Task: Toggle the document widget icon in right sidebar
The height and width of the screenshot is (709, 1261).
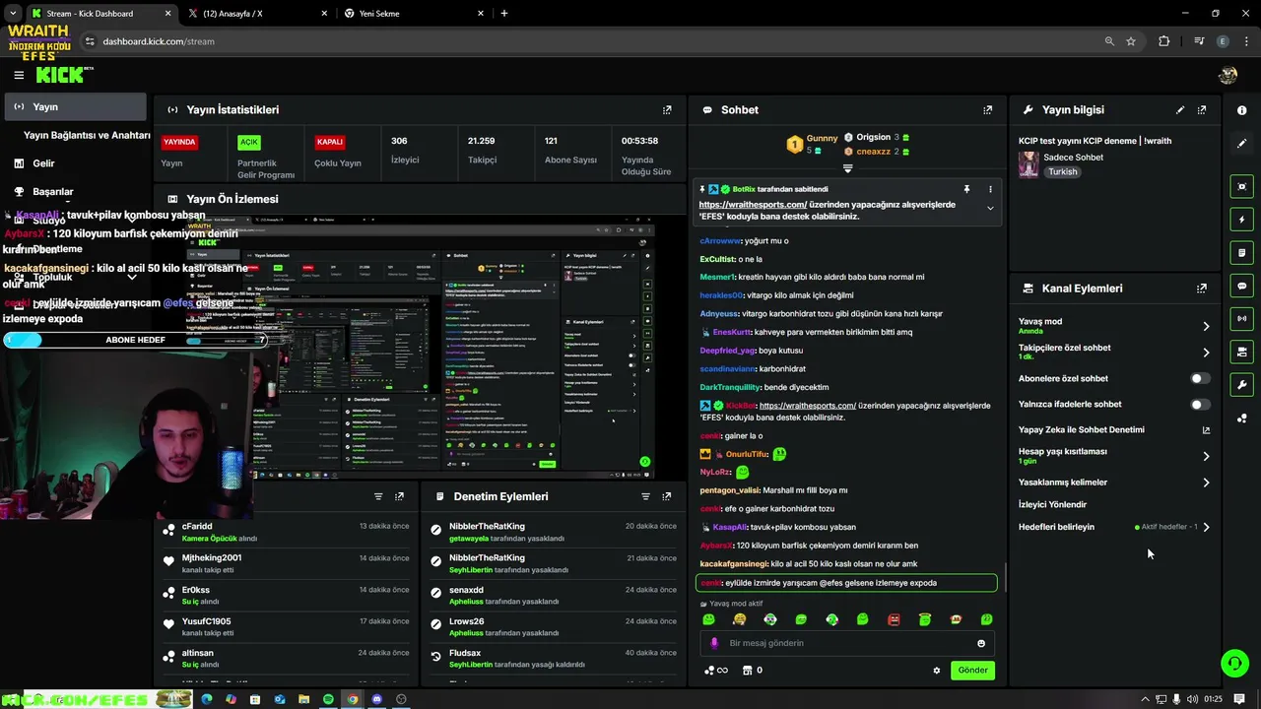Action: click(x=1242, y=253)
